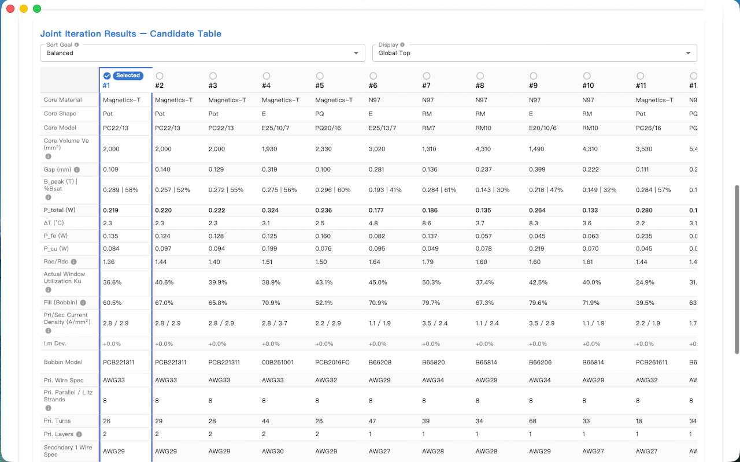This screenshot has width=740, height=462.
Task: Click RM7 core model cell
Action: click(428, 128)
